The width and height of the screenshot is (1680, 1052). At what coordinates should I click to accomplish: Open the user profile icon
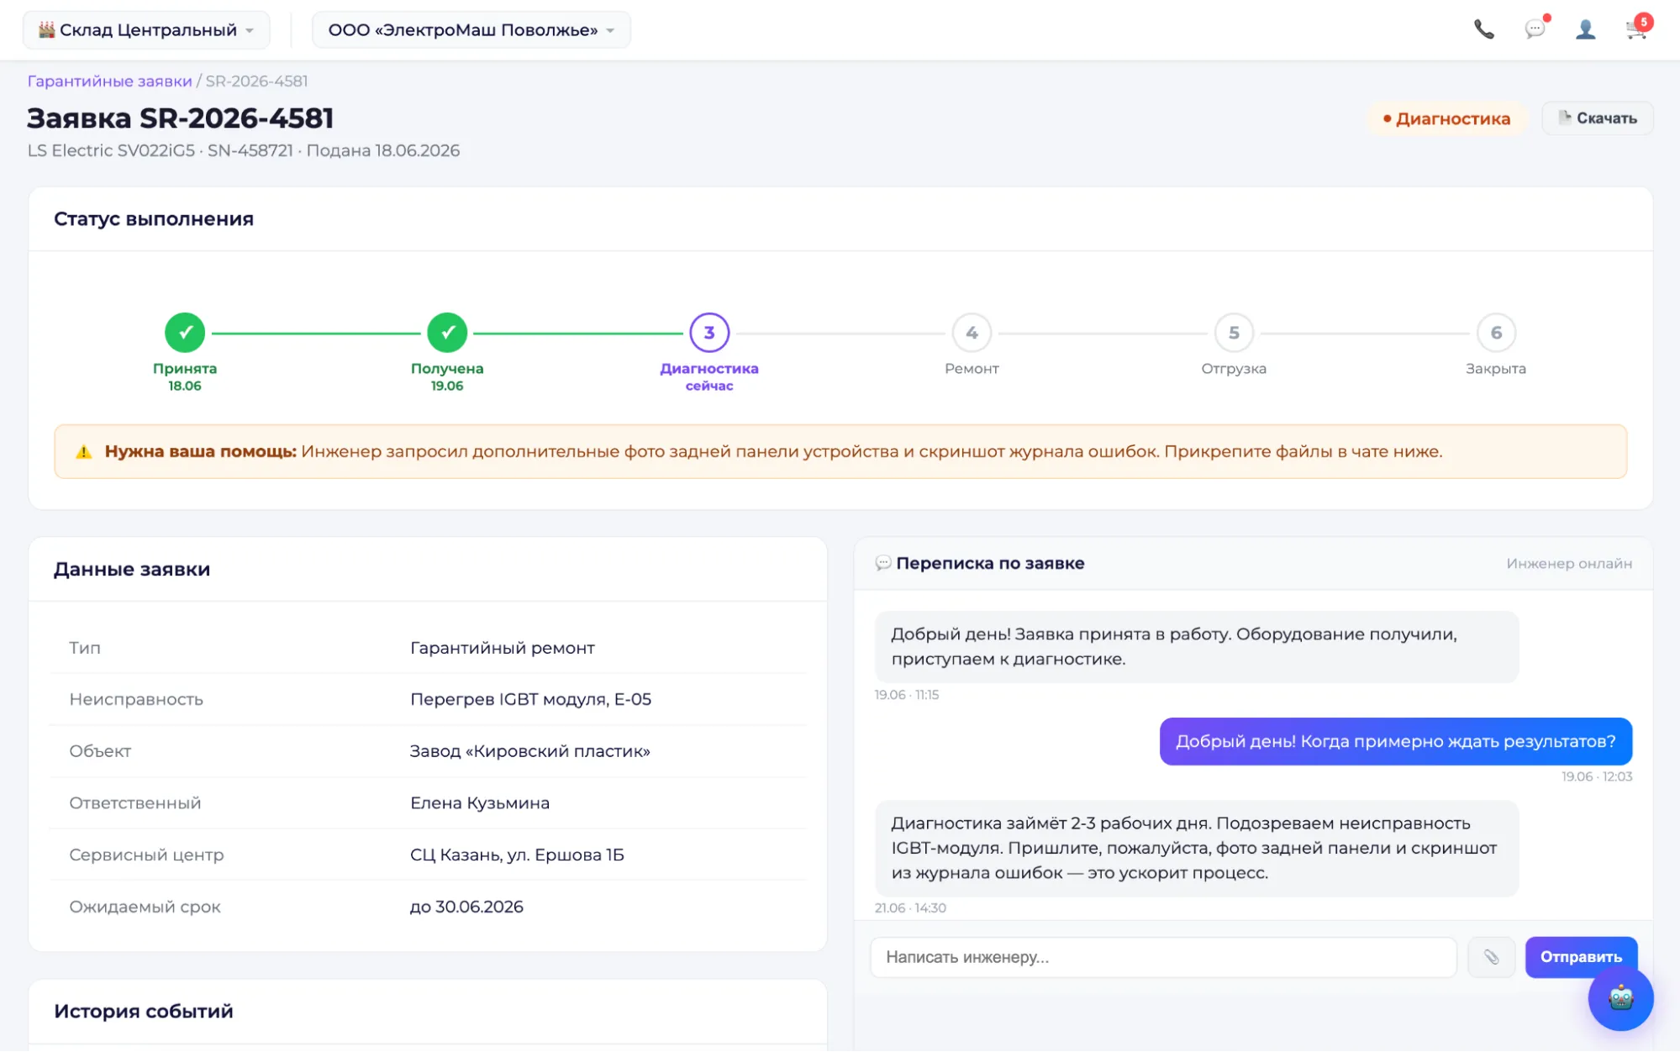(1586, 29)
